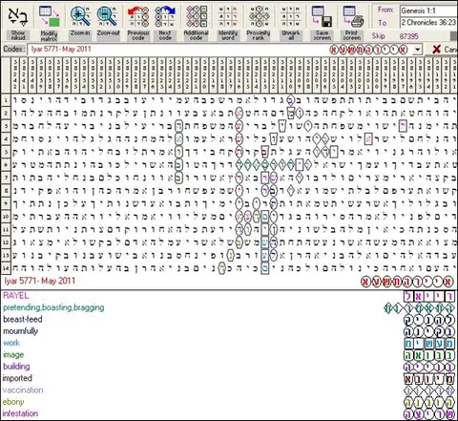This screenshot has height=421, width=458.
Task: Click the red X cancel icon
Action: point(437,49)
